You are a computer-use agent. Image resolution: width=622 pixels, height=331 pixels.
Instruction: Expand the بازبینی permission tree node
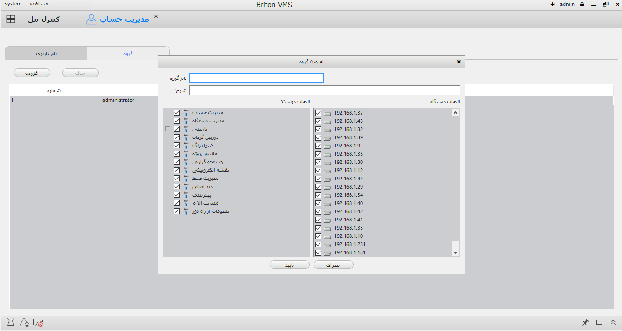coord(168,129)
